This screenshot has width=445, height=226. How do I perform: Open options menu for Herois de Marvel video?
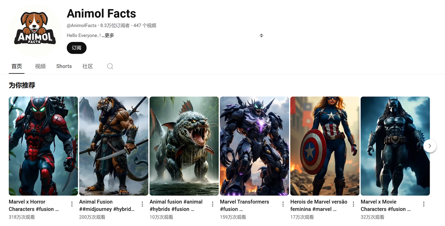(354, 204)
